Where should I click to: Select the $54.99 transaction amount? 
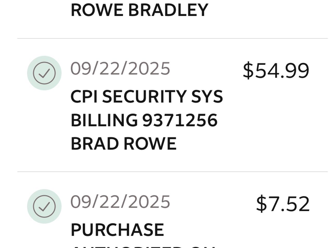[276, 71]
